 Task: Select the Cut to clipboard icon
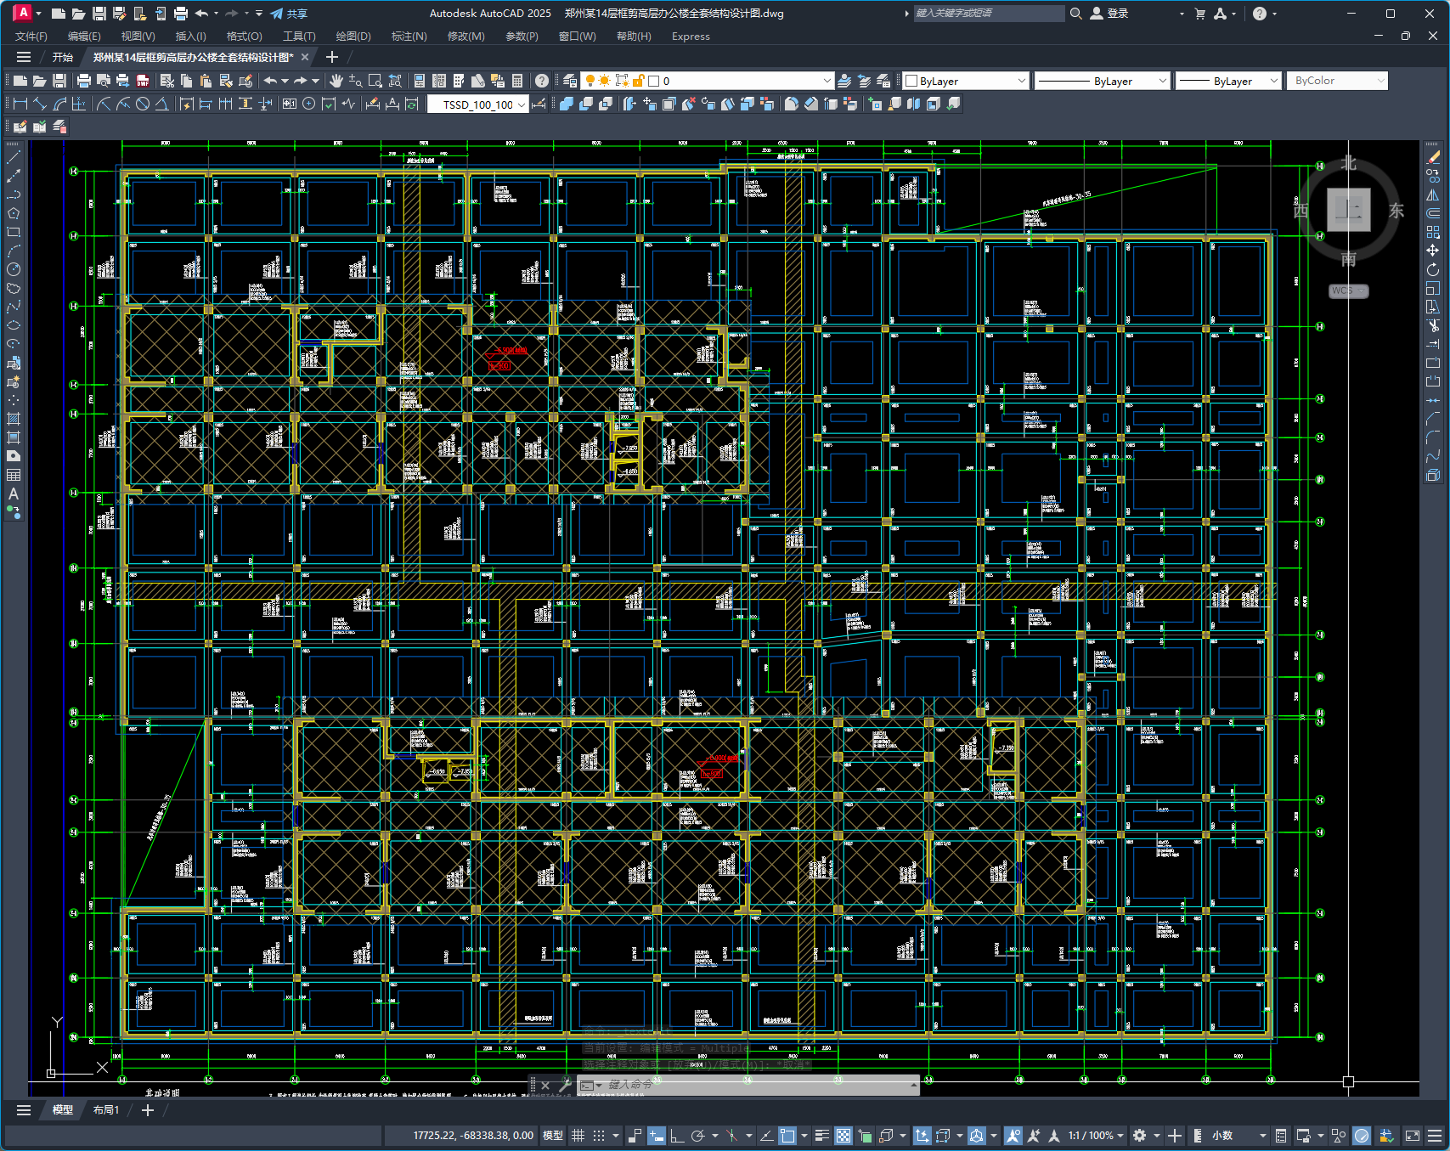167,81
